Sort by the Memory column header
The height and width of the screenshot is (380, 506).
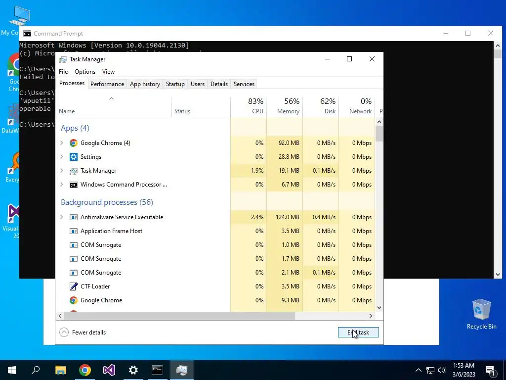285,106
